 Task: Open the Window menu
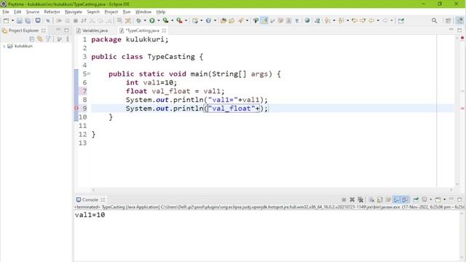point(143,12)
